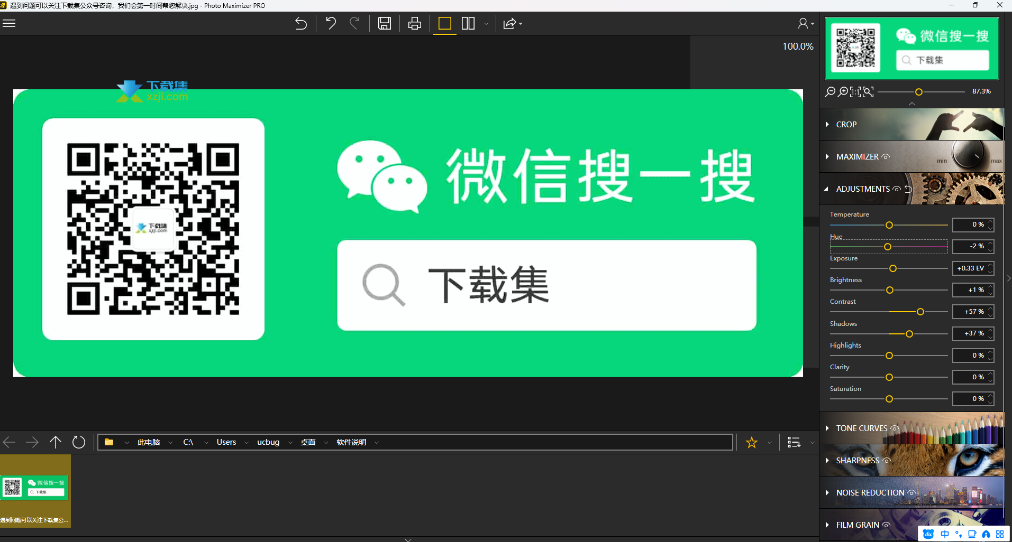Zoom in with plus magnifier
The height and width of the screenshot is (542, 1012).
(843, 92)
